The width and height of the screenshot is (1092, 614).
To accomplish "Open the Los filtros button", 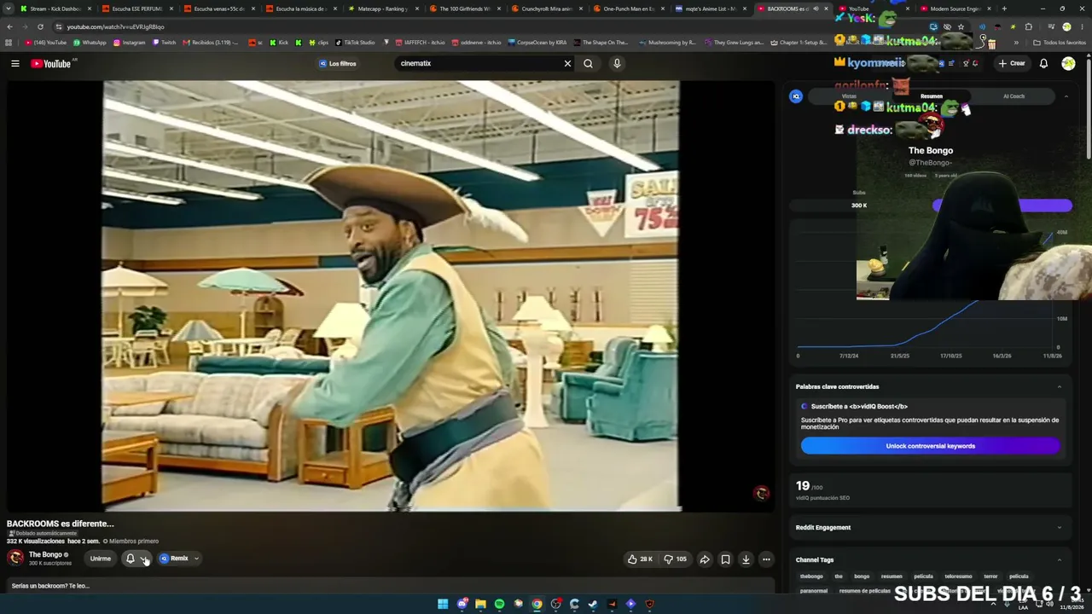I will [338, 63].
